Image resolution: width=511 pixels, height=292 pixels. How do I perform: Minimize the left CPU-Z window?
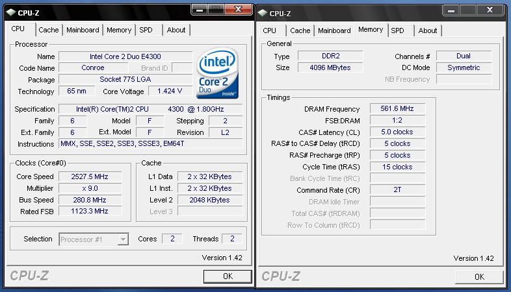point(200,10)
